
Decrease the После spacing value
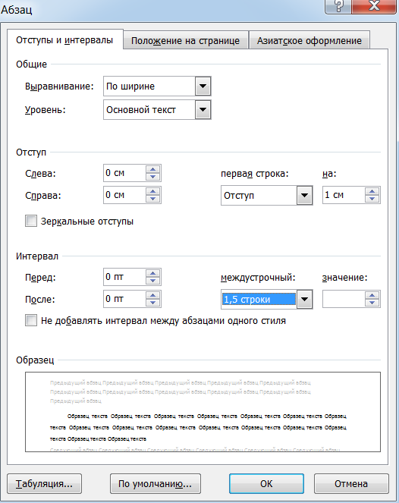tap(152, 303)
